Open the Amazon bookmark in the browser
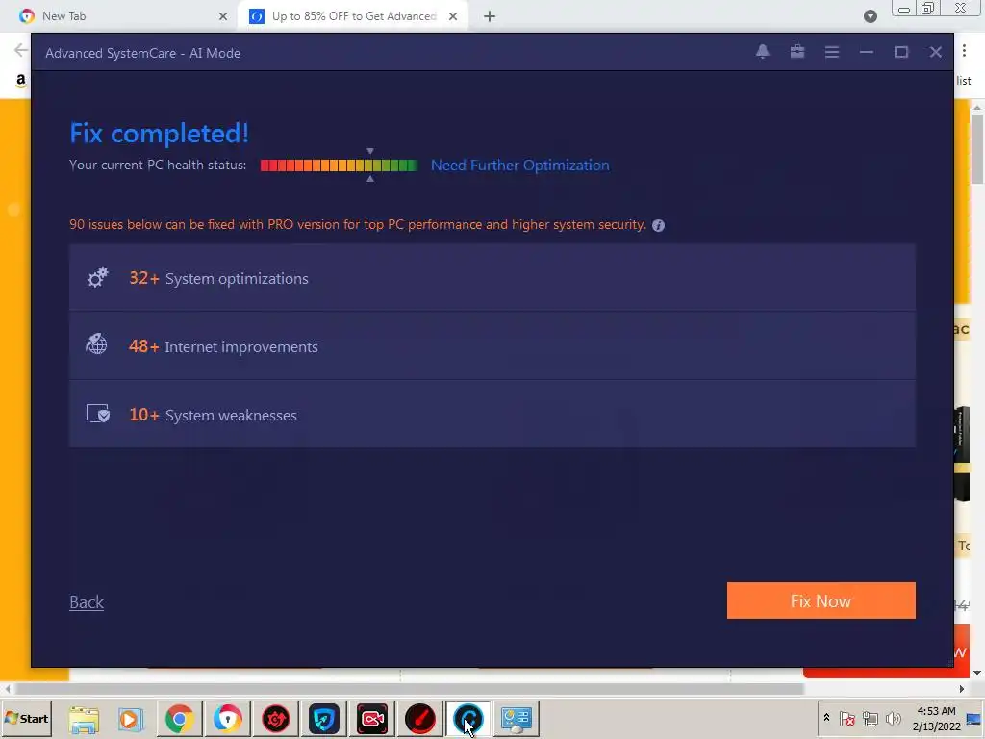Screen dimensions: 985x739 point(21,80)
